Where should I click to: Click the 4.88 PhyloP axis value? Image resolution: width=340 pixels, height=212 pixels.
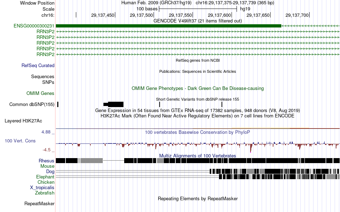[46, 132]
